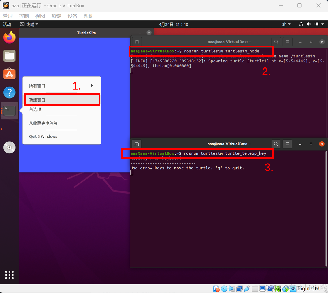Open the Files manager in the dock
Image resolution: width=328 pixels, height=293 pixels.
[10, 56]
